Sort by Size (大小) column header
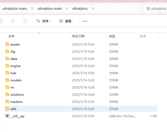167x132 pixels. coord(148,36)
